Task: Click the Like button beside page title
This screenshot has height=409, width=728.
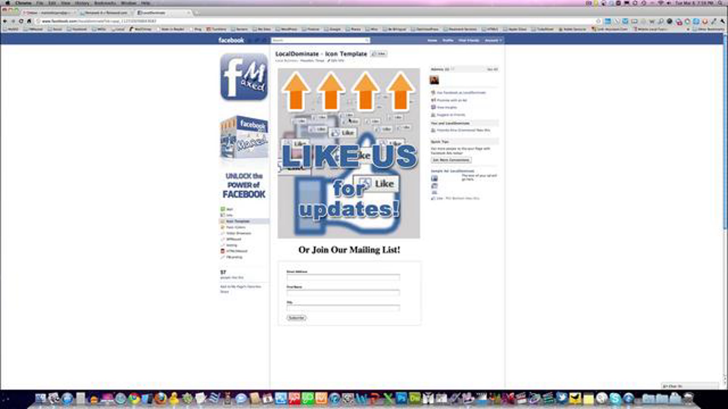Action: pos(379,54)
